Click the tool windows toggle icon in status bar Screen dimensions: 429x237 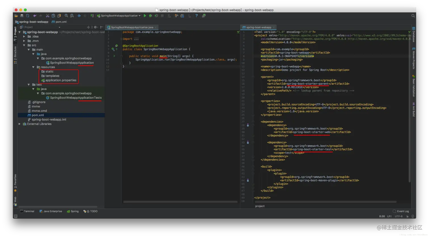point(16,216)
